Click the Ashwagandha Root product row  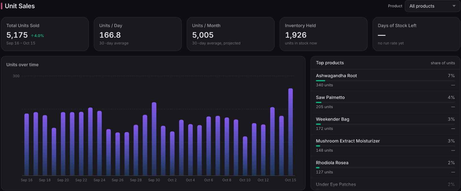click(385, 80)
